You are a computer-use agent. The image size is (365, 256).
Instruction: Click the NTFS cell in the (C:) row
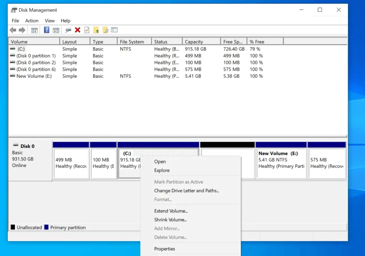click(x=125, y=49)
